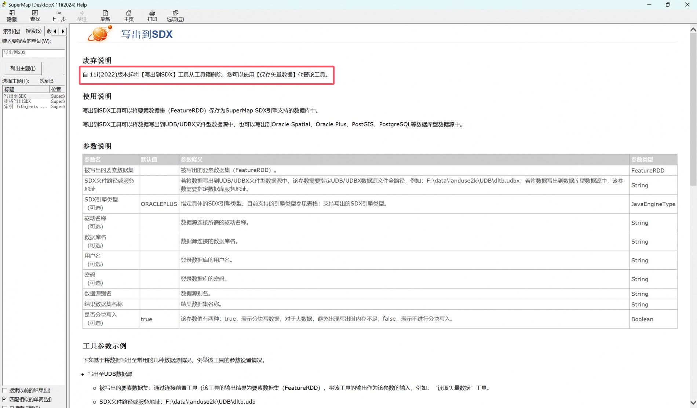Click the FeatureRDD type cell
The image size is (697, 408).
pos(653,171)
